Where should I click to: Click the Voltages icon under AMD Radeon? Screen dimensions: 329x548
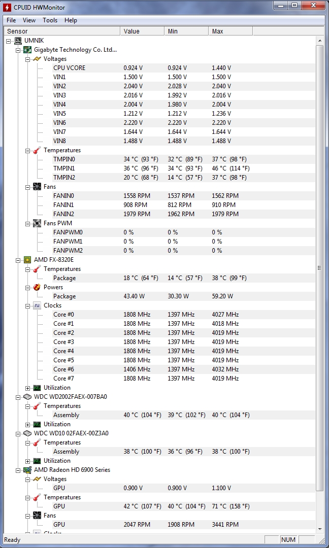pyautogui.click(x=37, y=479)
